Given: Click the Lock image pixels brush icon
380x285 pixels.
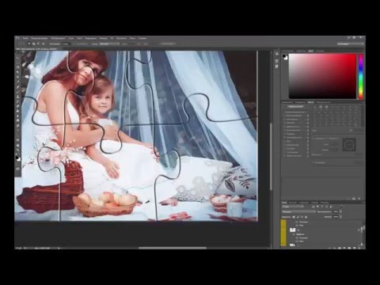Looking at the screenshot, I should pos(298,217).
